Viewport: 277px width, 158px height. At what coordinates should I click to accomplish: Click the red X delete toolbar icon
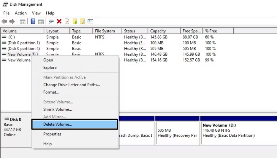(x=59, y=21)
